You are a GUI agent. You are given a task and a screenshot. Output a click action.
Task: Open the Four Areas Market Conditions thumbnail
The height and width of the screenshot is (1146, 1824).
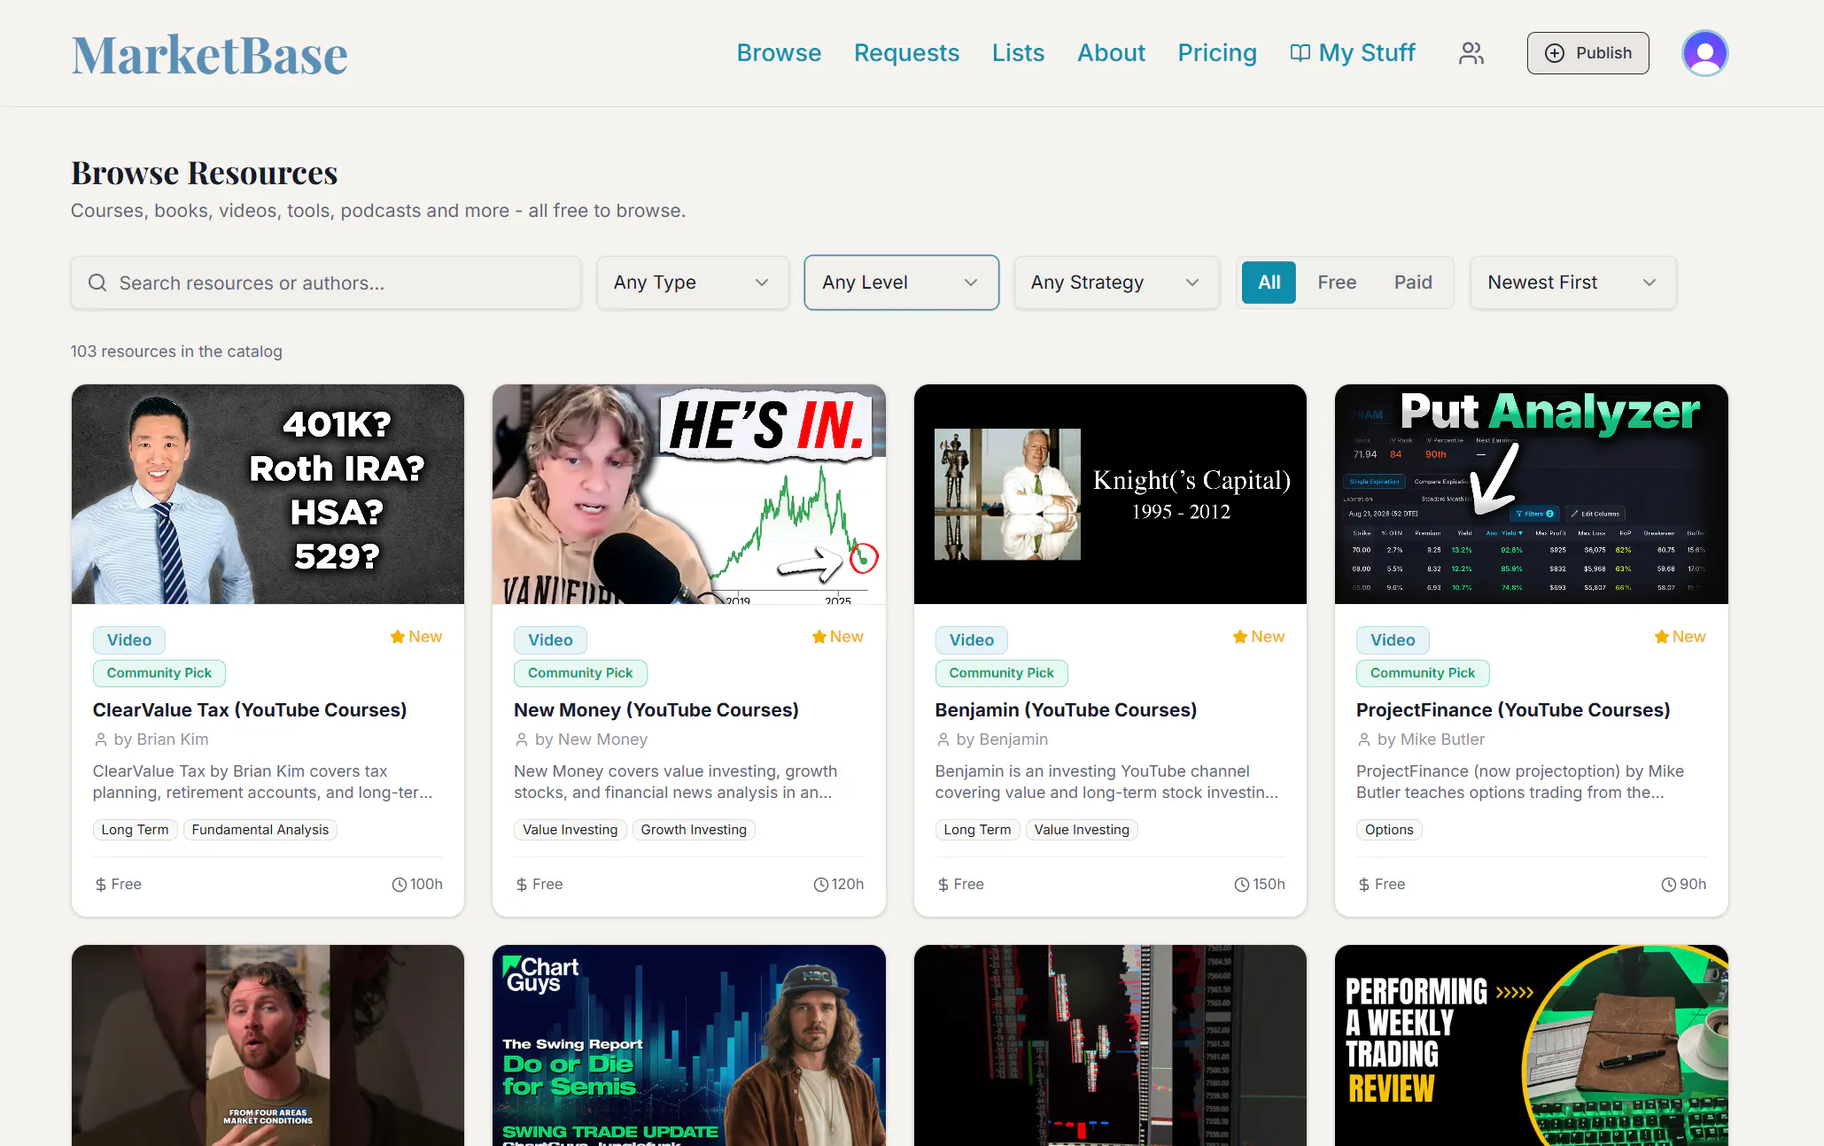(x=268, y=1045)
